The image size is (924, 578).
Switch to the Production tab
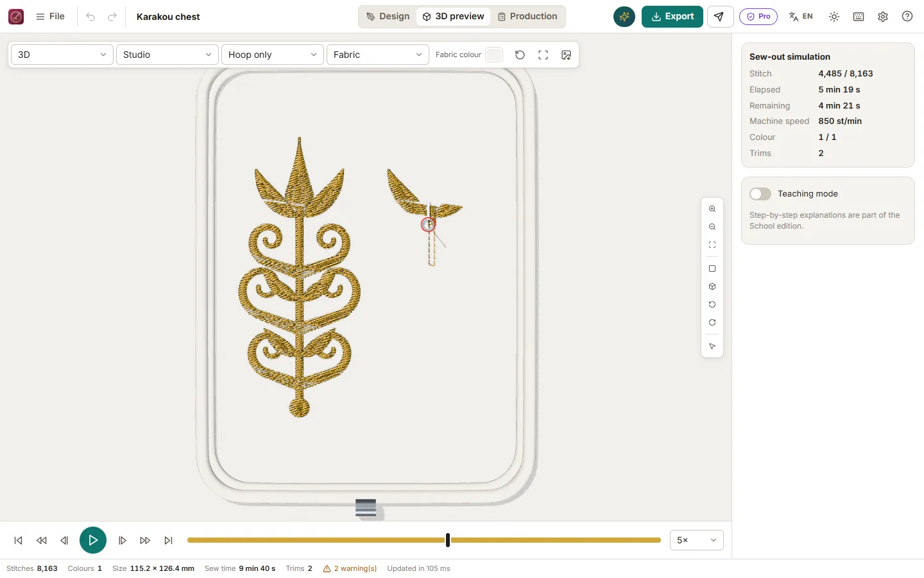(x=527, y=17)
